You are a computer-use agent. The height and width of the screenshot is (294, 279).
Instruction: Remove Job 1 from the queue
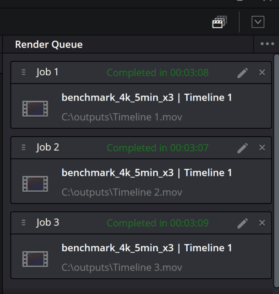coord(262,73)
